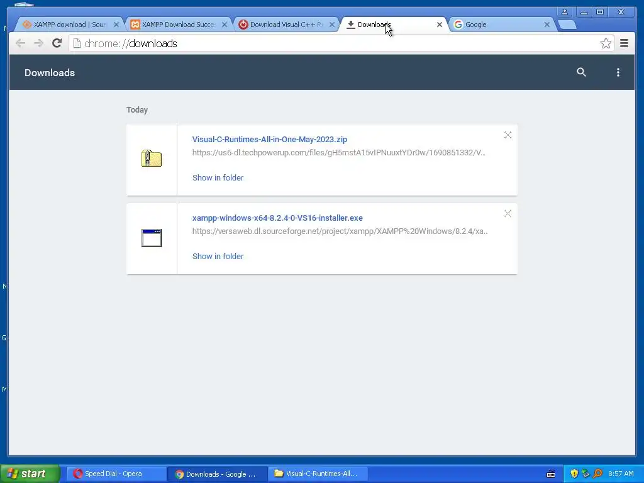Close the Google tab
The height and width of the screenshot is (483, 644).
pos(547,25)
